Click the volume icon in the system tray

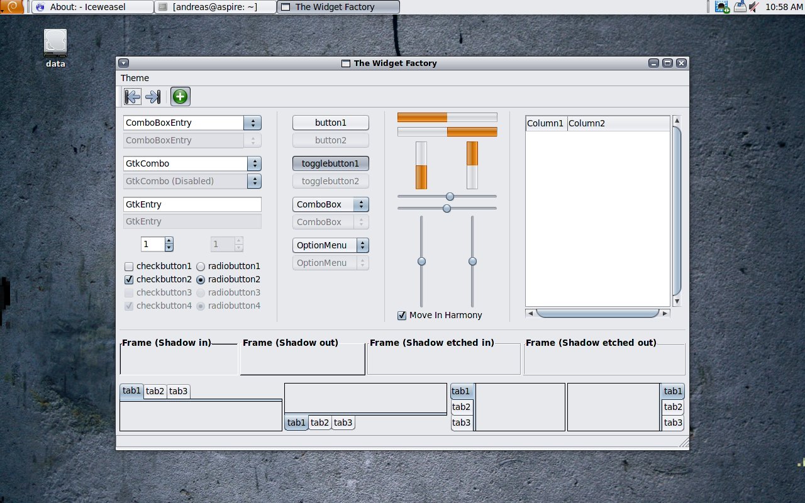[754, 6]
